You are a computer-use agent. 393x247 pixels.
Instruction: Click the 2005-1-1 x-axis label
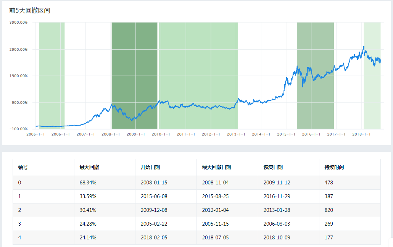pyautogui.click(x=35, y=134)
